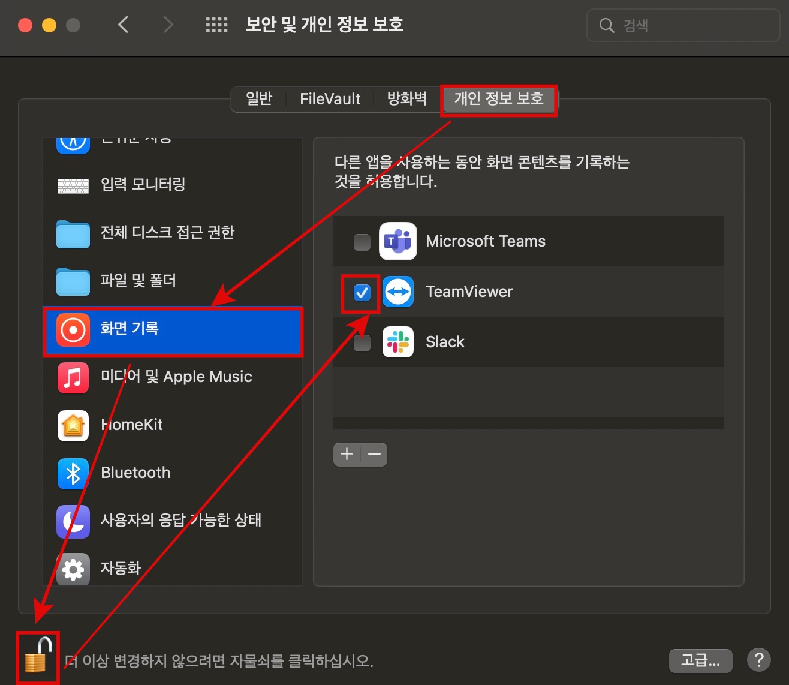Open the 방화벽 tab
Image resolution: width=789 pixels, height=685 pixels.
pos(406,99)
